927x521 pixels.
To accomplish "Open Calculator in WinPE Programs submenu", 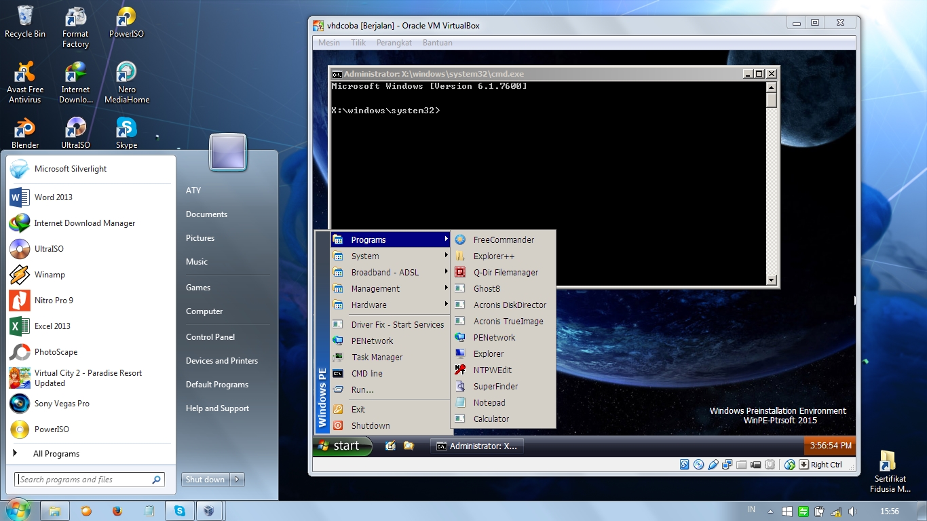I will point(503,419).
